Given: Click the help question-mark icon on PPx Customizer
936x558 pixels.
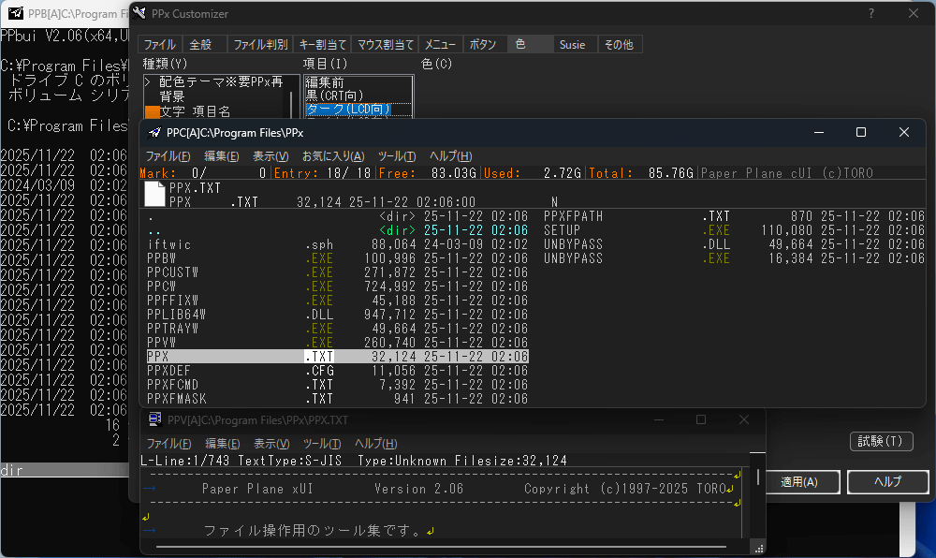Looking at the screenshot, I should click(x=871, y=13).
